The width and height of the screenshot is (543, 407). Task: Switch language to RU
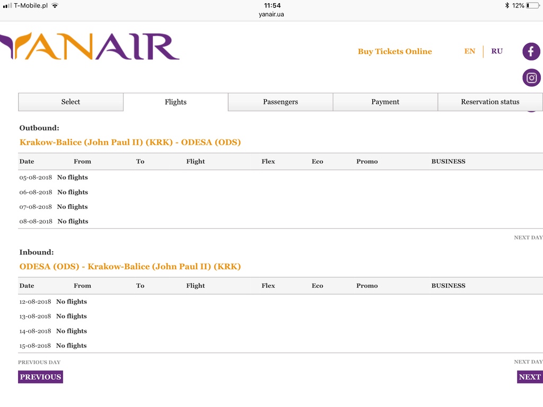[x=496, y=51]
